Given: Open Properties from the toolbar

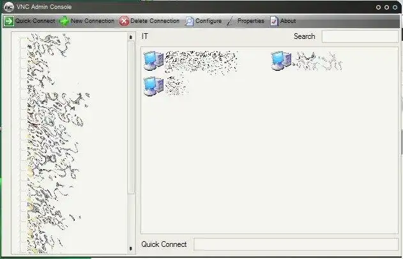Looking at the screenshot, I should 251,21.
